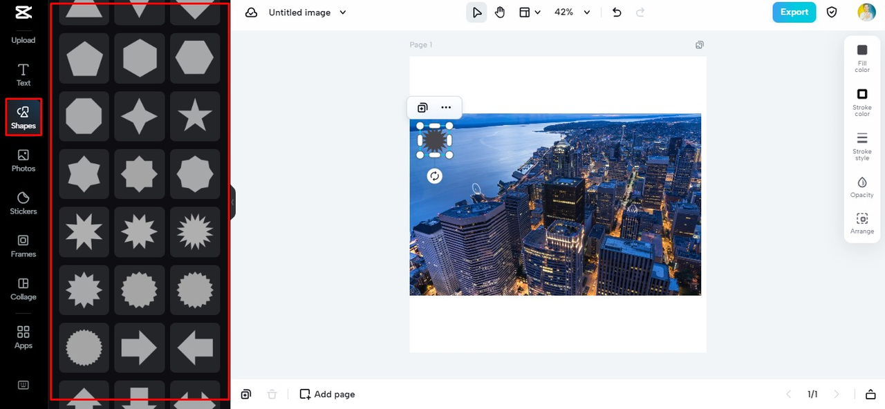Viewport: 885px width, 409px height.
Task: Open Stroke style options
Action: (862, 146)
